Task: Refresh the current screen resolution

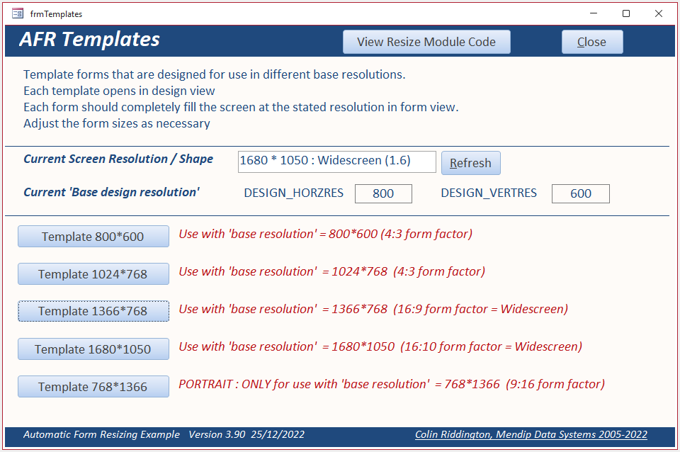Action: [470, 163]
